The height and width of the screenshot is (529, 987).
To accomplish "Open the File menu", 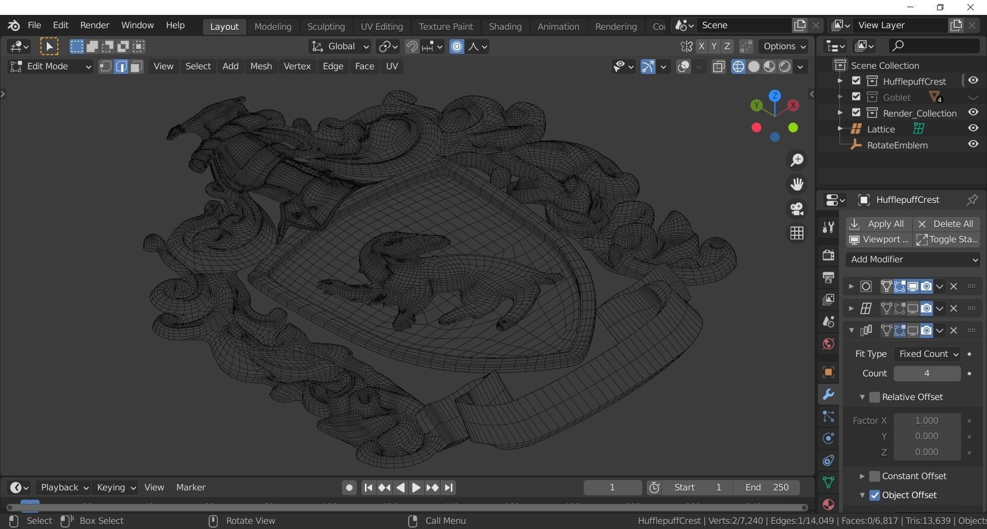I will click(x=34, y=26).
